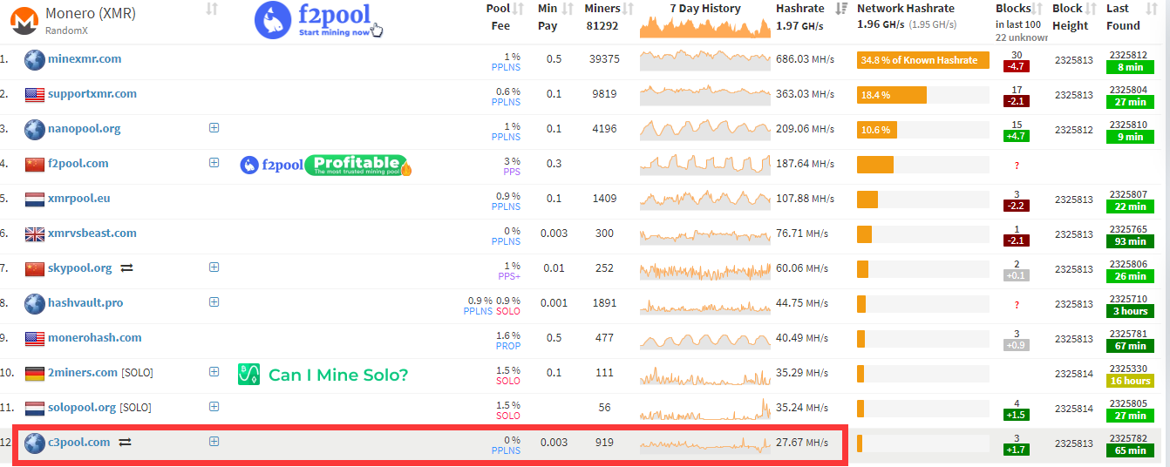Click the Netherlands flag beside xmrpool.eu
This screenshot has height=467, width=1170.
click(x=35, y=200)
